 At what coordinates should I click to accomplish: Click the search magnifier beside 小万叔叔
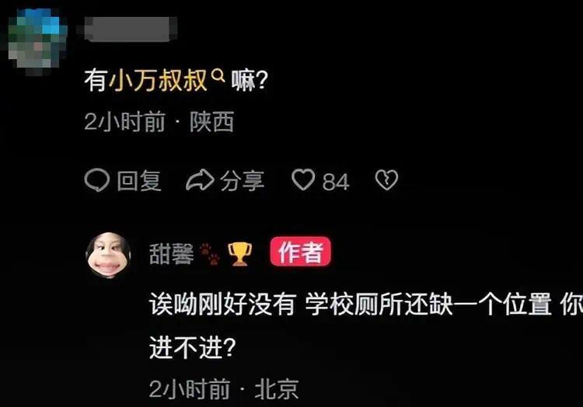[218, 75]
